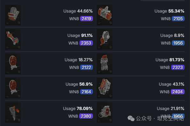The image size is (190, 126).
Task: Click the blue WN8 2105 badge
Action: click(x=178, y=19)
